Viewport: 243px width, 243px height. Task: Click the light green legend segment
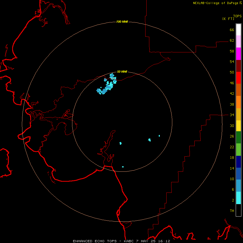point(238,150)
